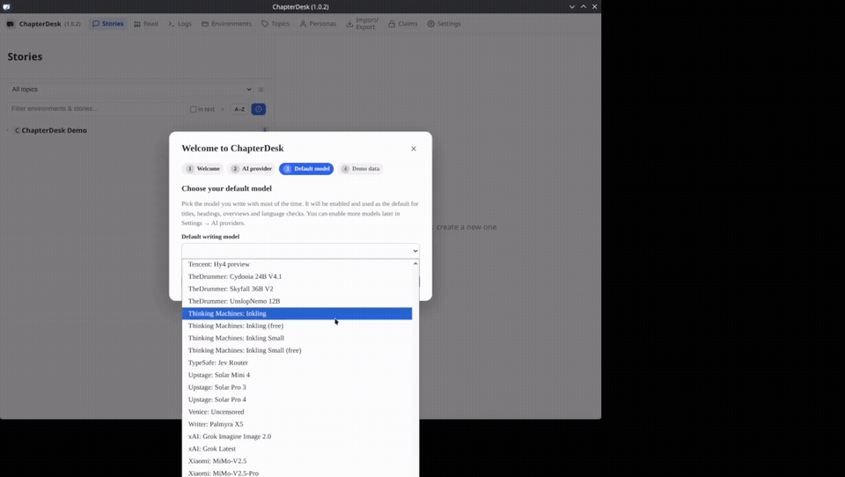
Task: Select xAI: Grok Latest
Action: point(297,449)
